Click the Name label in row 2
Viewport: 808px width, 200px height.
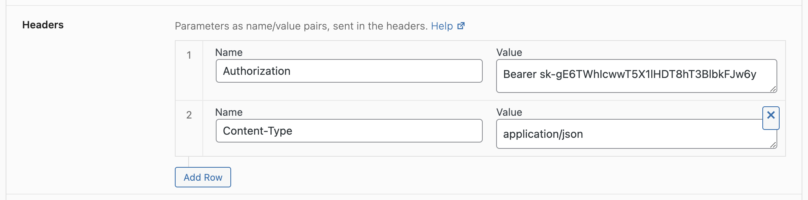click(x=229, y=112)
